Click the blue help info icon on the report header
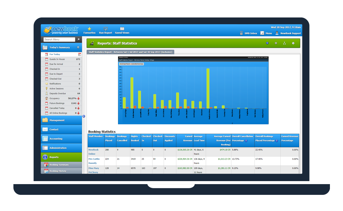The image size is (343, 211). coord(267,43)
